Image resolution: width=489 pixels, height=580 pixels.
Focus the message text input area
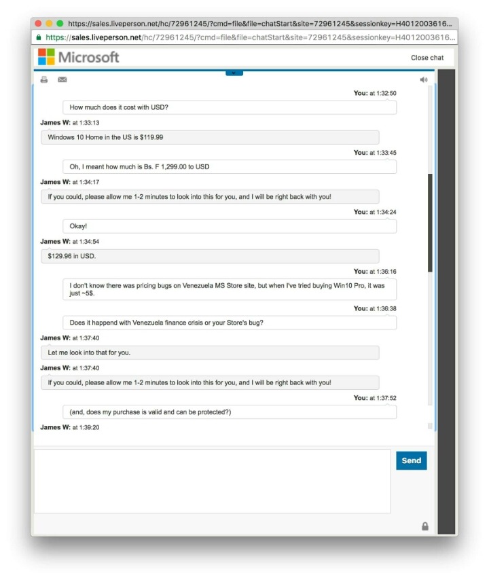(x=213, y=482)
